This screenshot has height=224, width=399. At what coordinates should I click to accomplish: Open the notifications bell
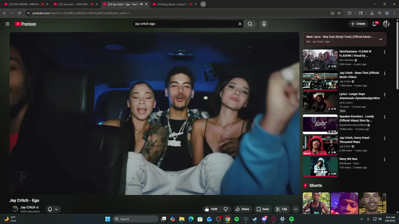click(x=375, y=24)
